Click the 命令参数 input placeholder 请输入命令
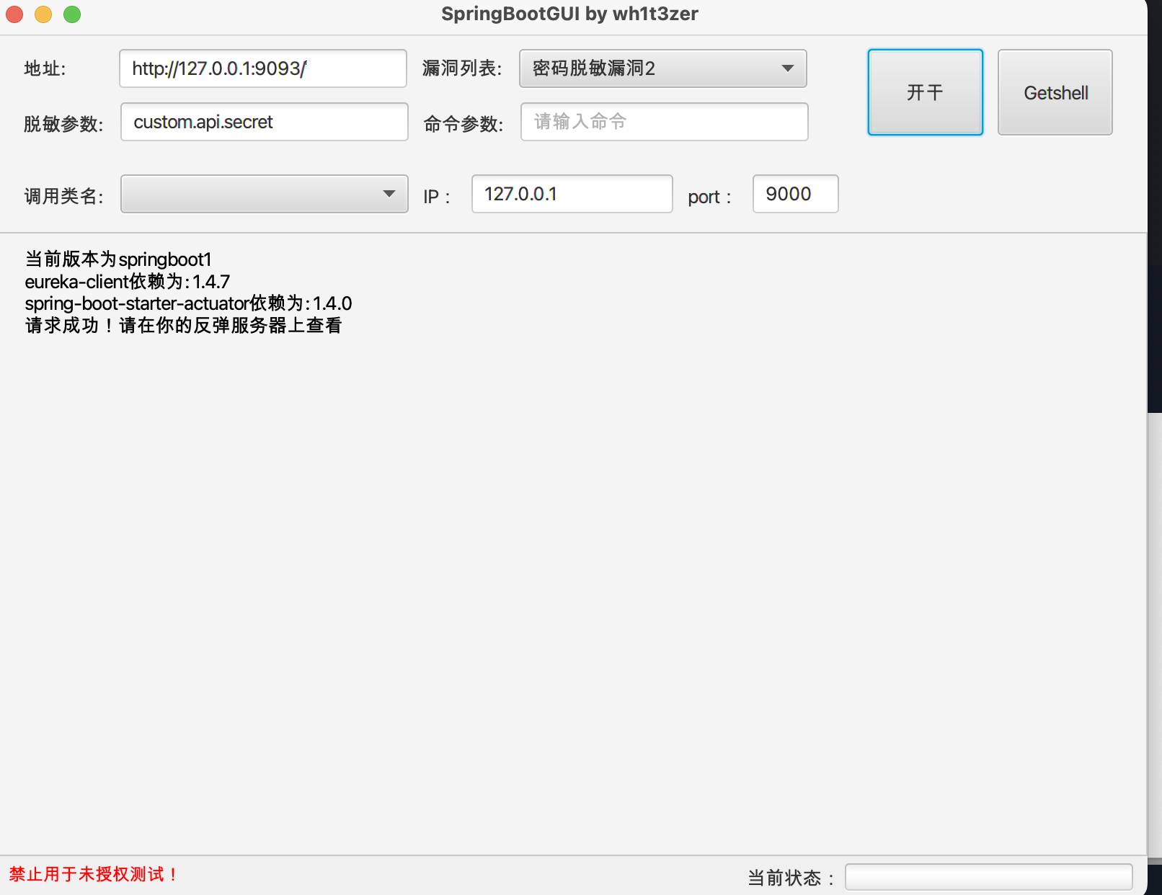Viewport: 1162px width, 895px height. pyautogui.click(x=665, y=122)
